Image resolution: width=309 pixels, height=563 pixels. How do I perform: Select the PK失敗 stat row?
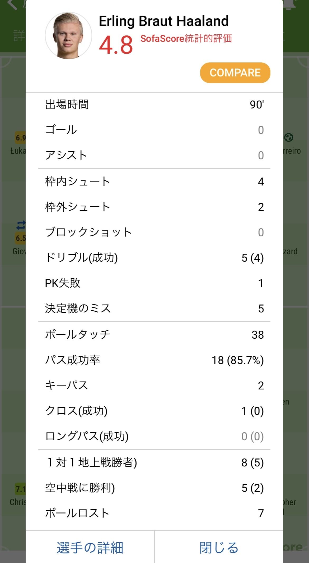point(154,283)
